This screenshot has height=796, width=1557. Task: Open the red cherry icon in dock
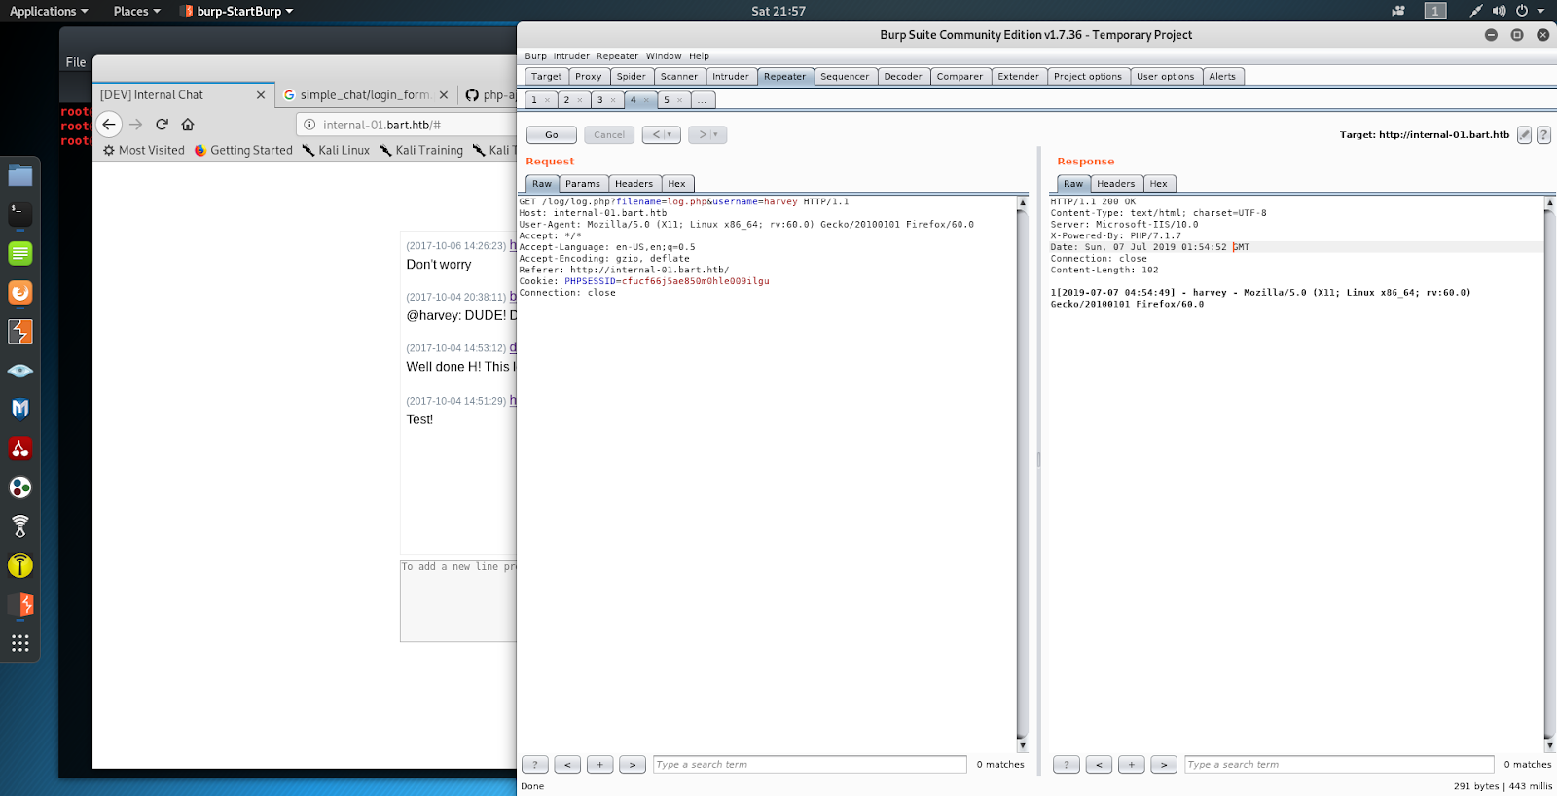tap(20, 448)
